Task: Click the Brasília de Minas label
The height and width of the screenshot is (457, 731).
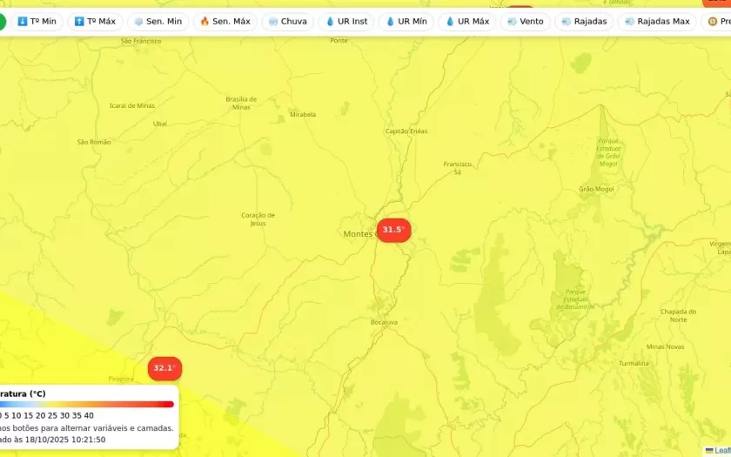Action: click(x=241, y=103)
